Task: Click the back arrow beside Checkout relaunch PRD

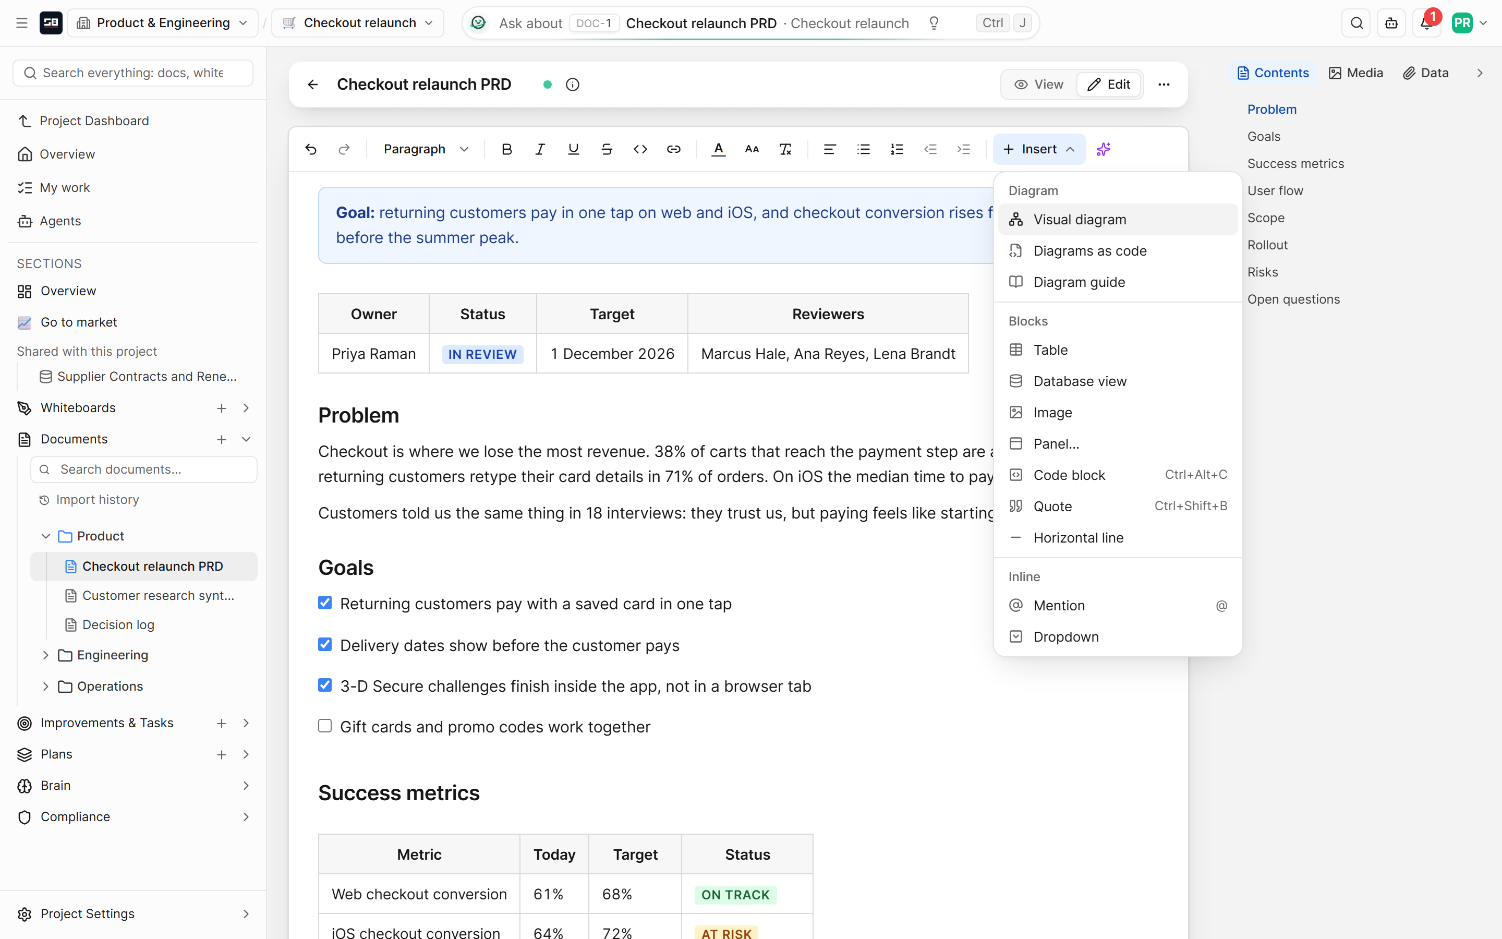Action: coord(313,85)
